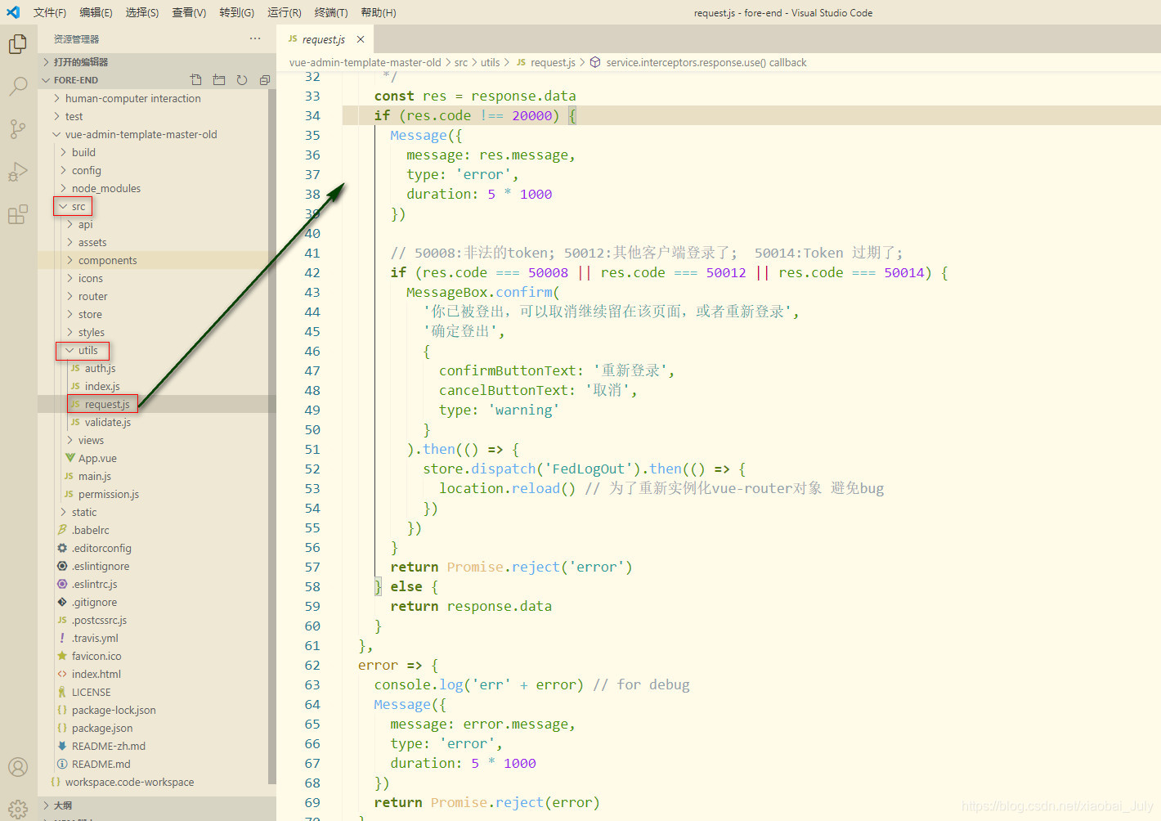Open the 运行(R) menu
Image resolution: width=1161 pixels, height=821 pixels.
[284, 12]
